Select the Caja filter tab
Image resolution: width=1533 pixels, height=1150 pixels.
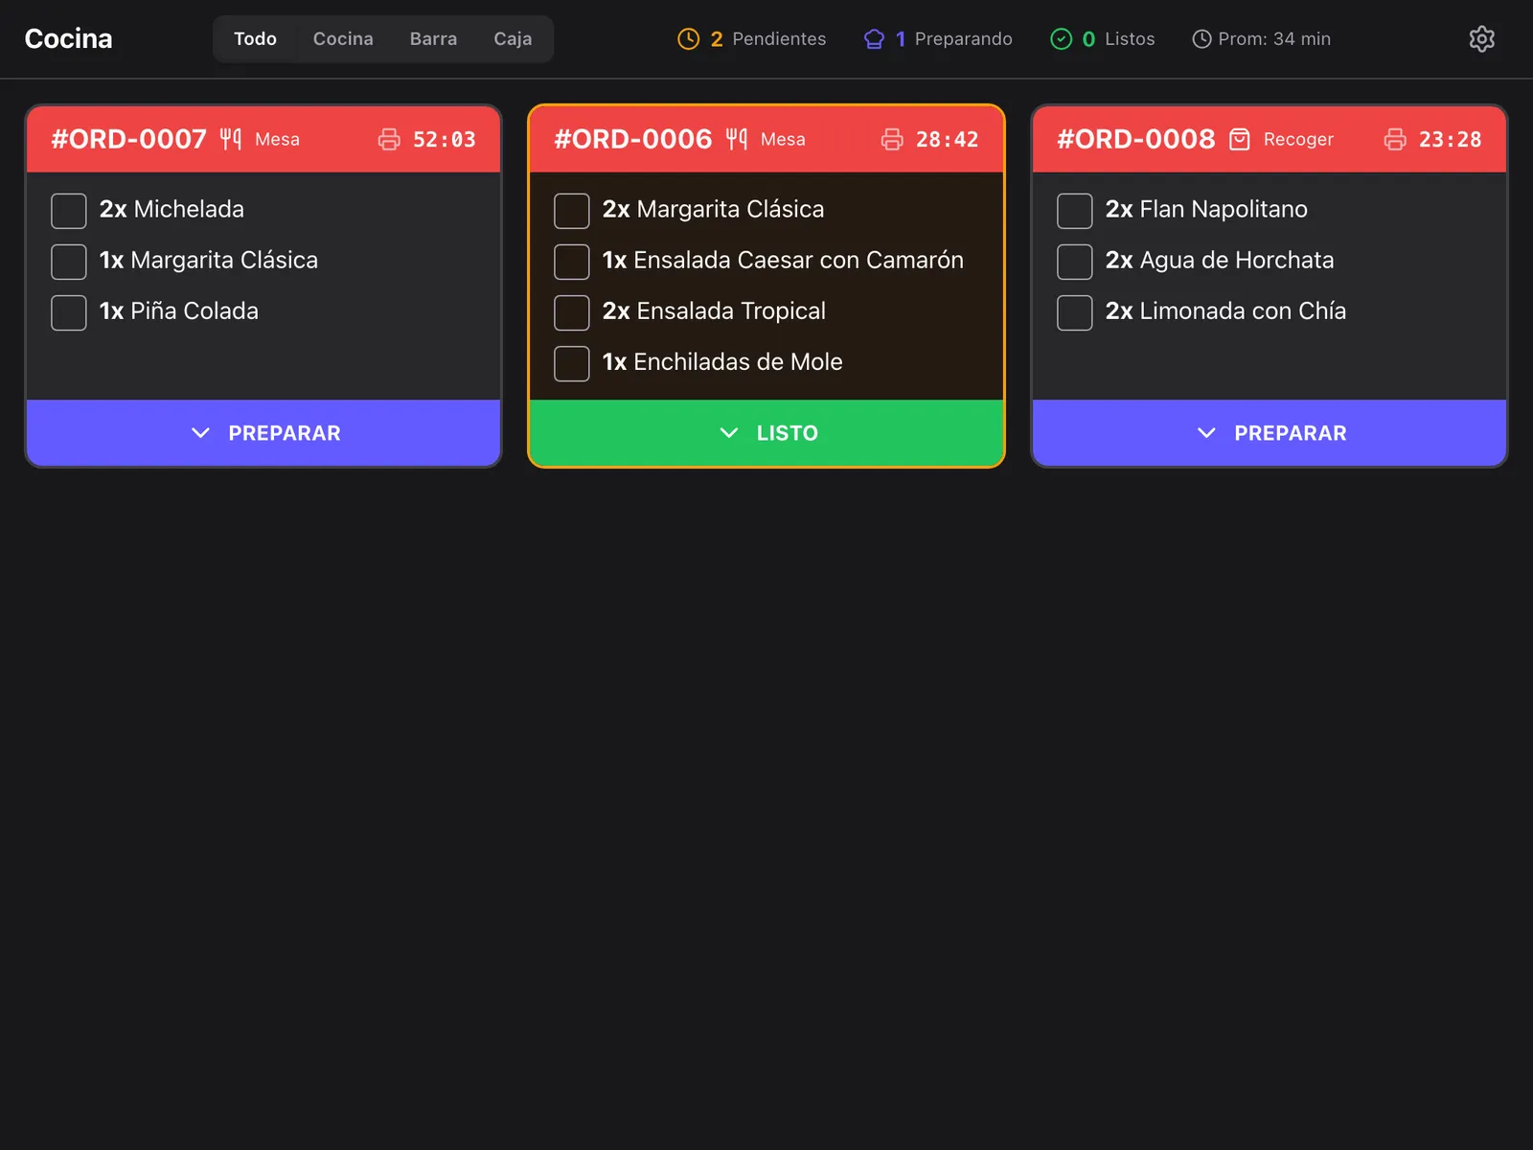[513, 38]
